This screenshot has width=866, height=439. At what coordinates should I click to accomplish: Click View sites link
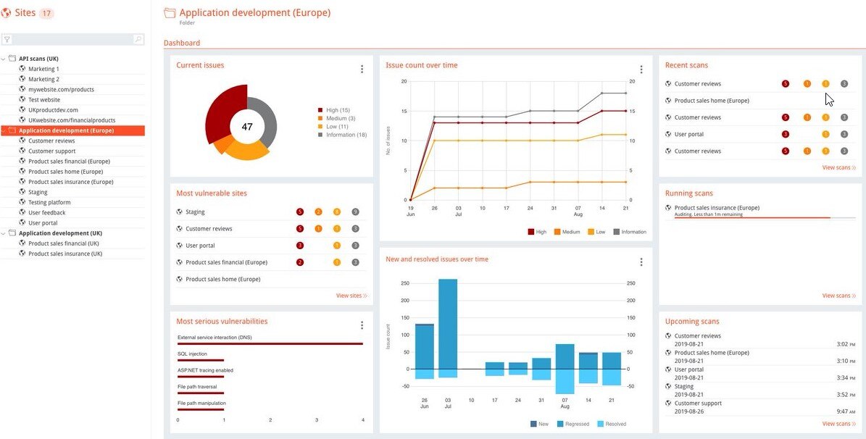pyautogui.click(x=351, y=296)
